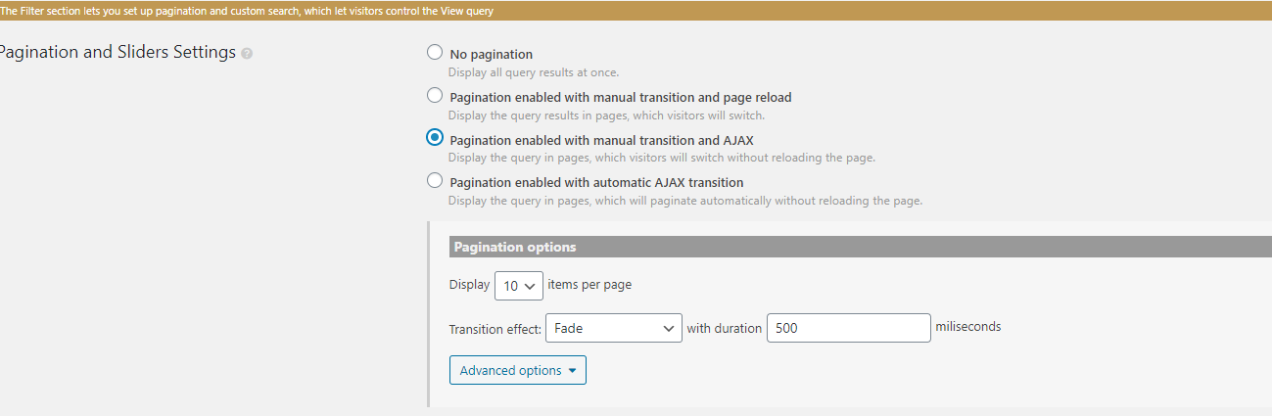This screenshot has width=1272, height=416.
Task: Open the help icon beside Pagination and Sliders Settings
Action: click(247, 54)
